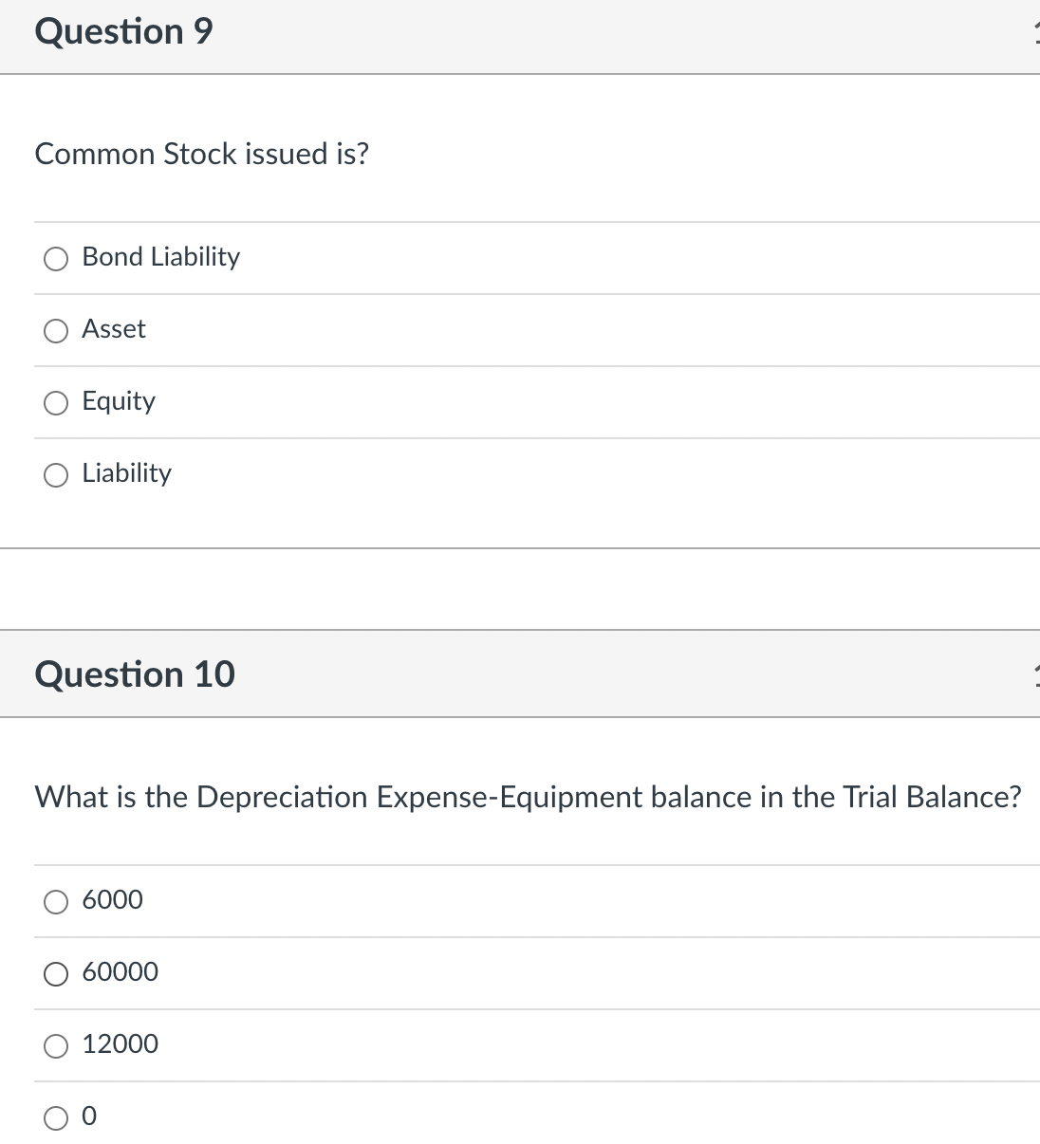The image size is (1040, 1144).
Task: Click the Question 9 header
Action: pyautogui.click(x=122, y=31)
